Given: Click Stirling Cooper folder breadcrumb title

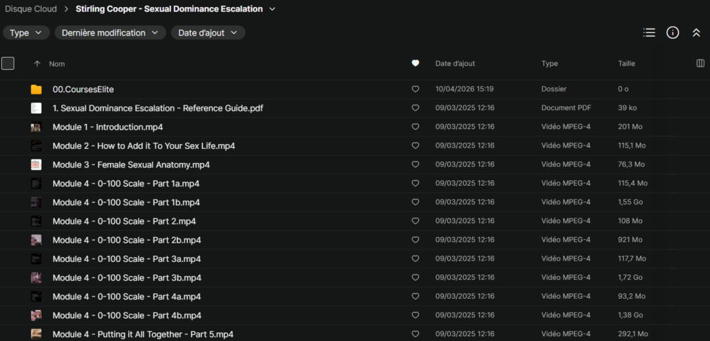Looking at the screenshot, I should pyautogui.click(x=169, y=9).
